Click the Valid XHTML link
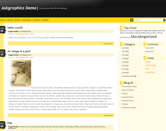 [151, 65]
